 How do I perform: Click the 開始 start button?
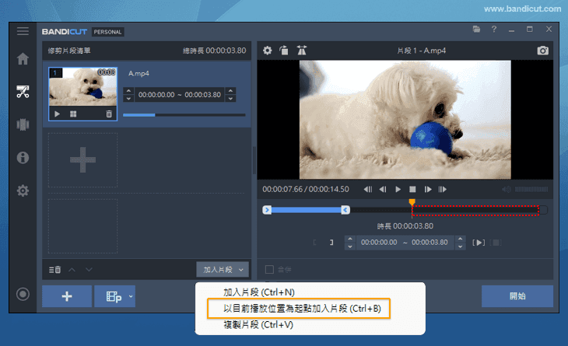(x=517, y=296)
